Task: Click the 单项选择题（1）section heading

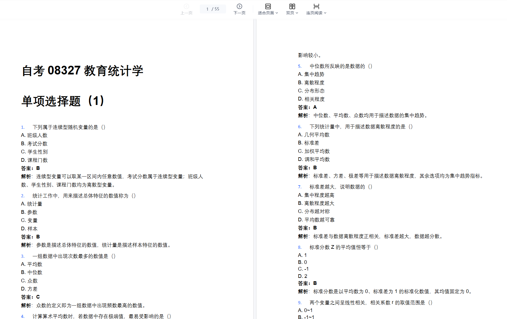Action: (x=62, y=101)
